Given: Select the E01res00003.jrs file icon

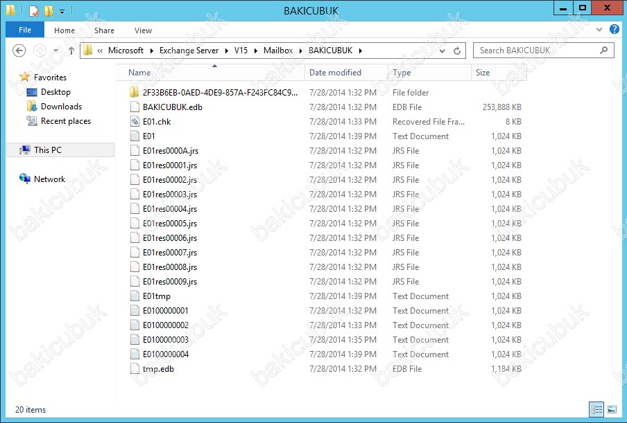Looking at the screenshot, I should point(135,195).
